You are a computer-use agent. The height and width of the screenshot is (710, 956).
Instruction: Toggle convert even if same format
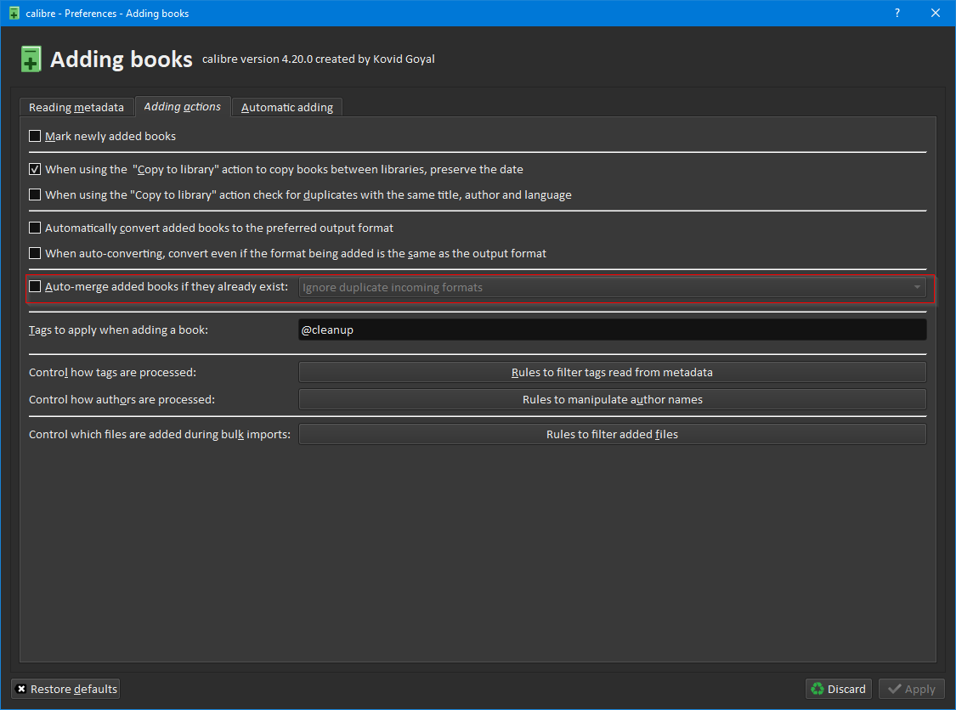pyautogui.click(x=35, y=253)
